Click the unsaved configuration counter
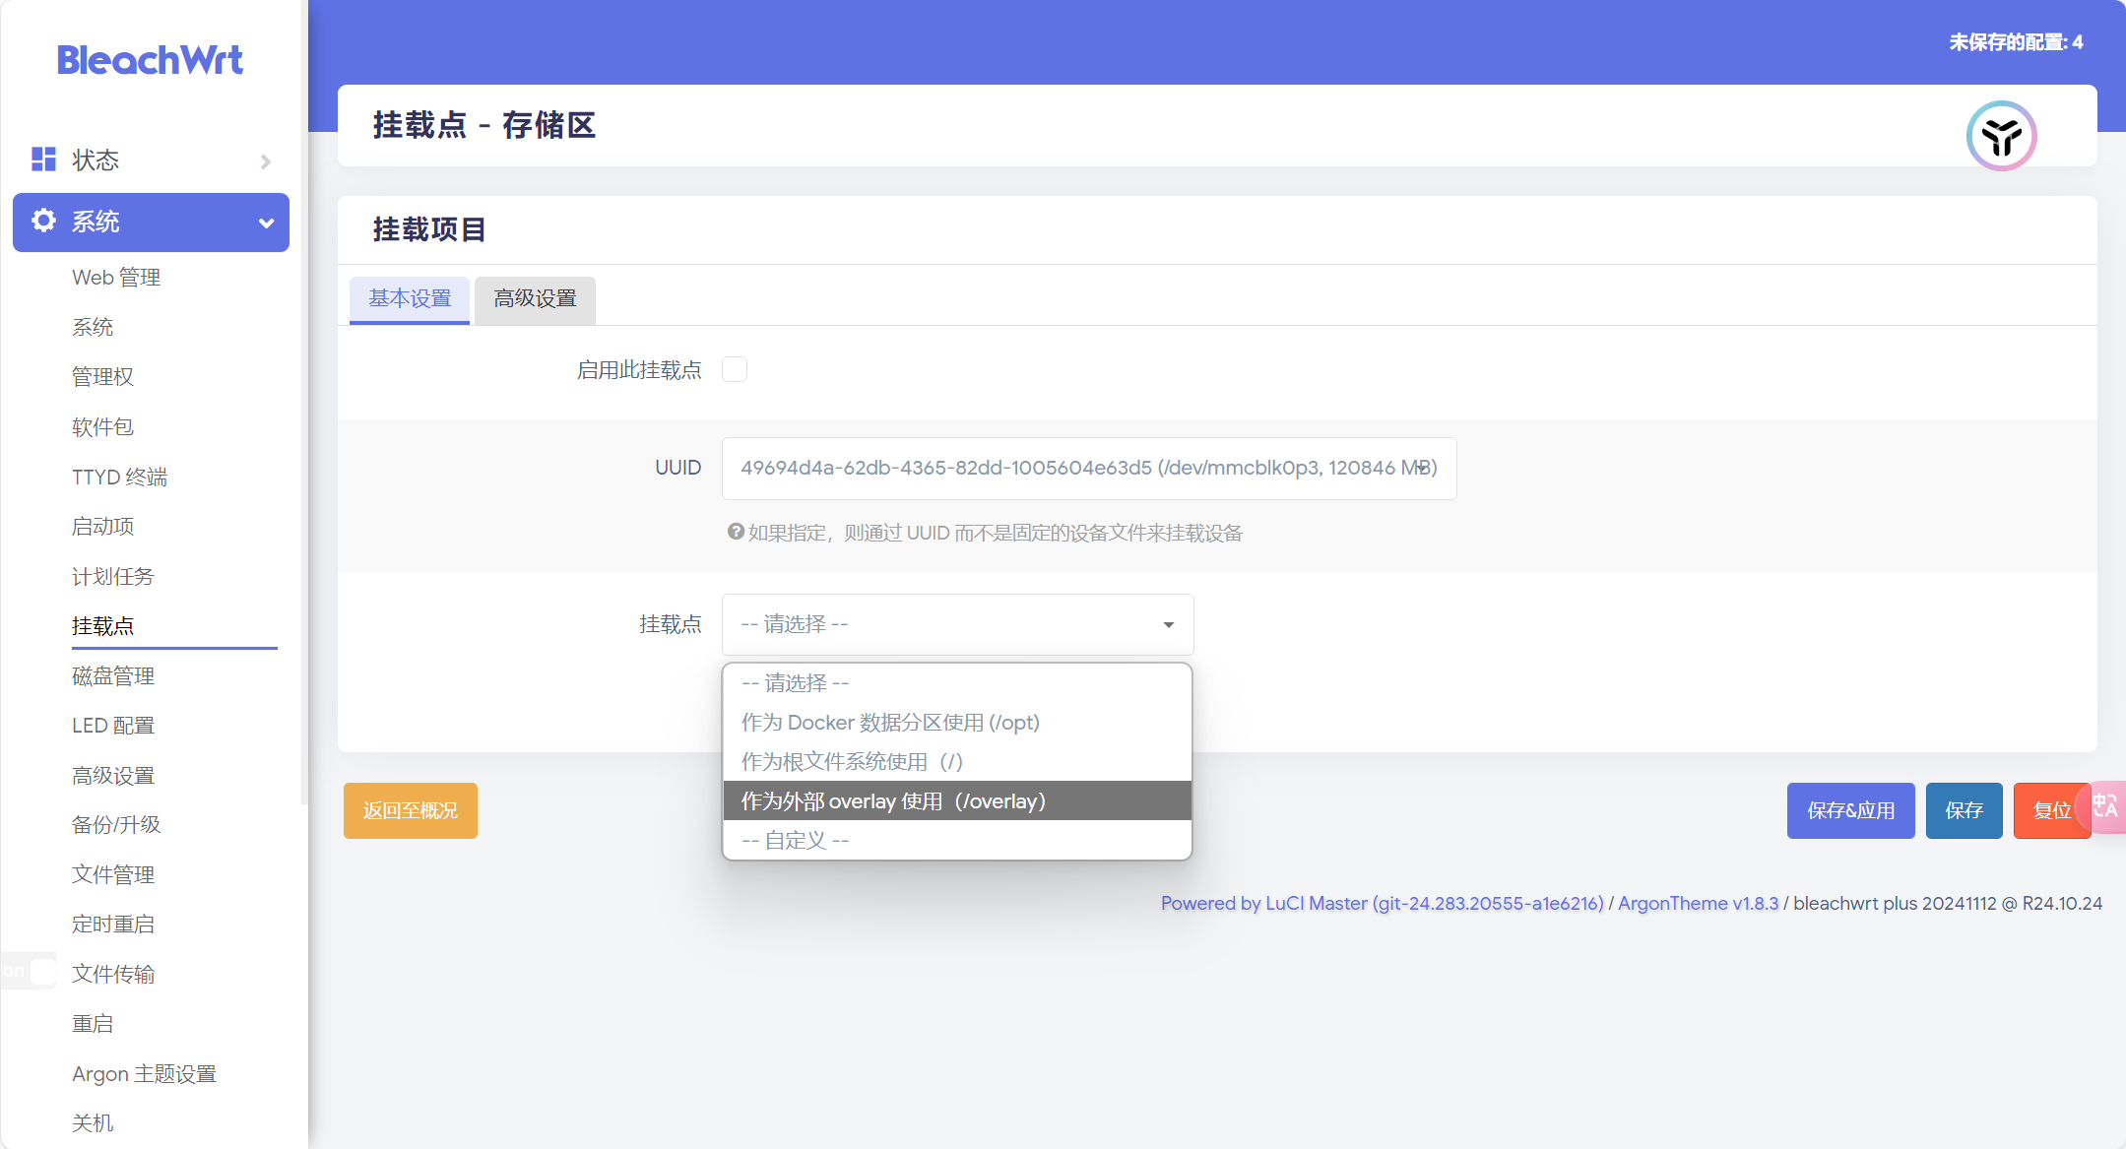Image resolution: width=2126 pixels, height=1149 pixels. tap(2015, 42)
